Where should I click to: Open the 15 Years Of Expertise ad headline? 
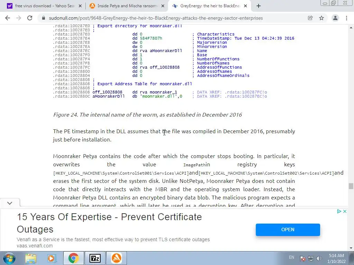click(x=109, y=223)
